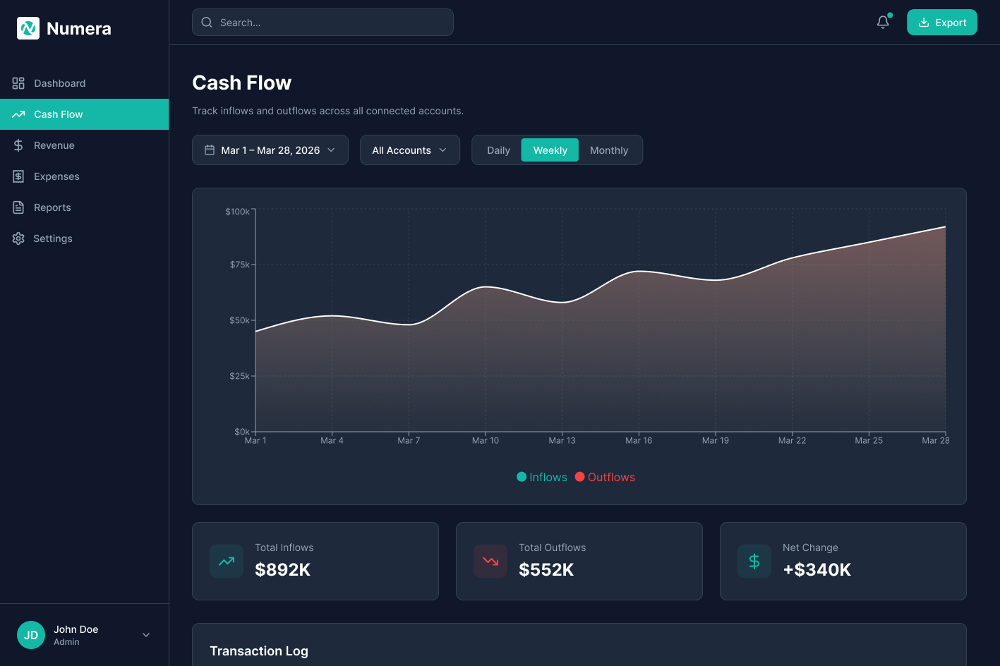Click the red Outflows legend dot
The width and height of the screenshot is (1000, 666).
[579, 477]
